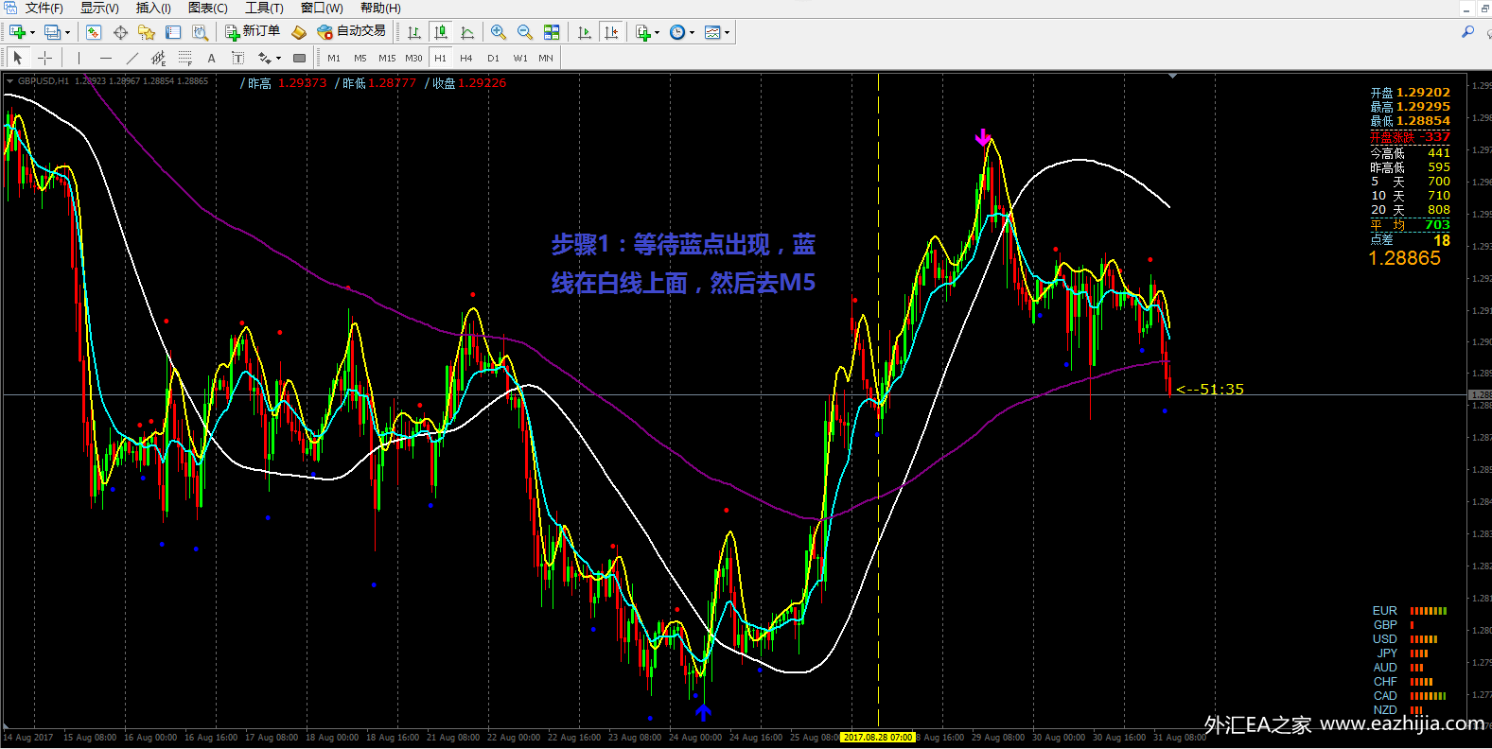Toggle chart shift from right edge
1492x749 pixels.
tap(611, 32)
